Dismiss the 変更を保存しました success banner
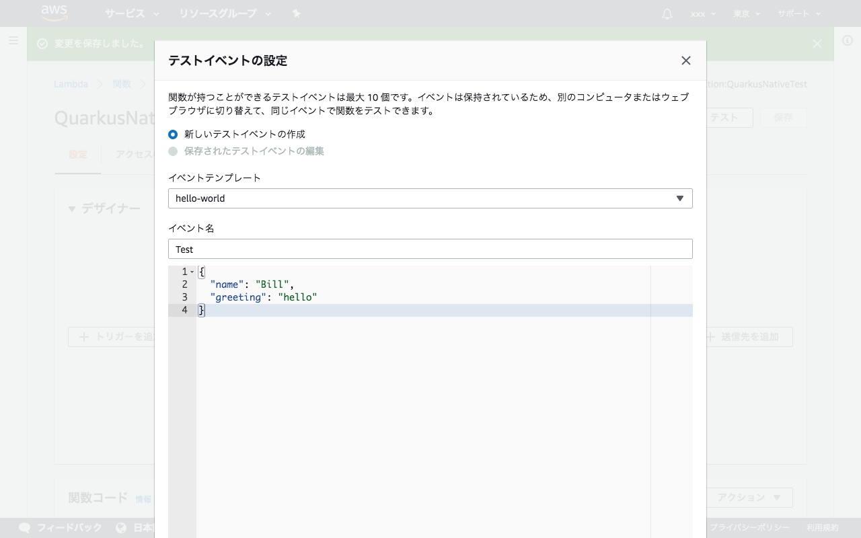The image size is (861, 538). [817, 43]
